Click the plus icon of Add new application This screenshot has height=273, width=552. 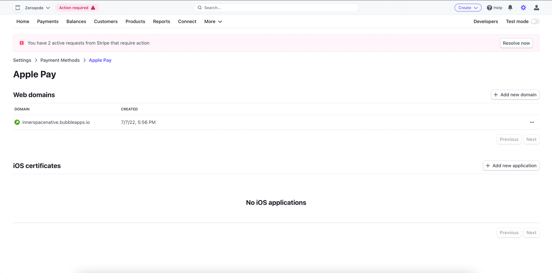tap(488, 166)
